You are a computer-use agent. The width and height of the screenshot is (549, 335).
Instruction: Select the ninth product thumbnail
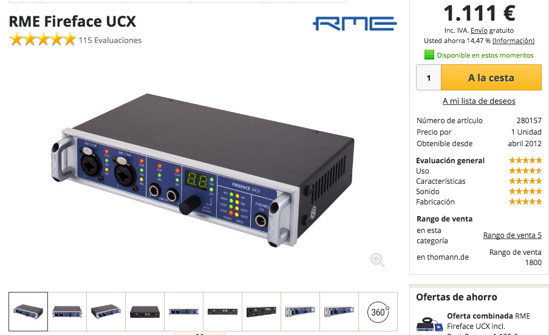coord(339,311)
